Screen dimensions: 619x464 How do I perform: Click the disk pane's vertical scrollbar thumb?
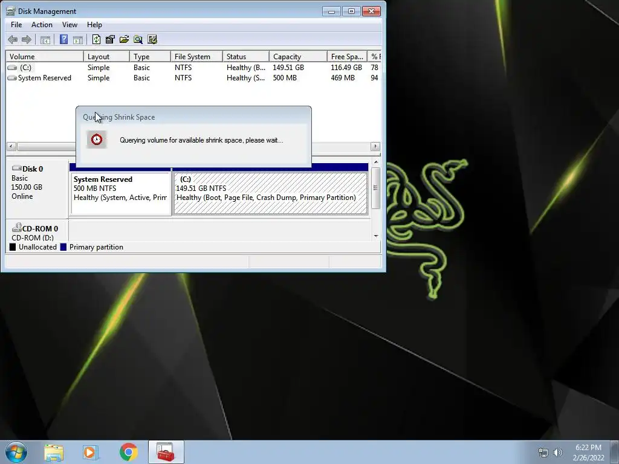point(376,188)
